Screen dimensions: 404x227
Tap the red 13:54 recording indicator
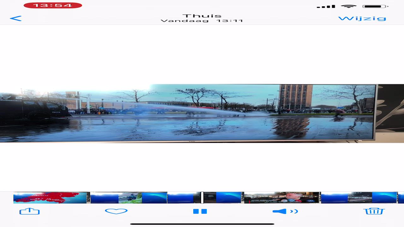coord(53,5)
